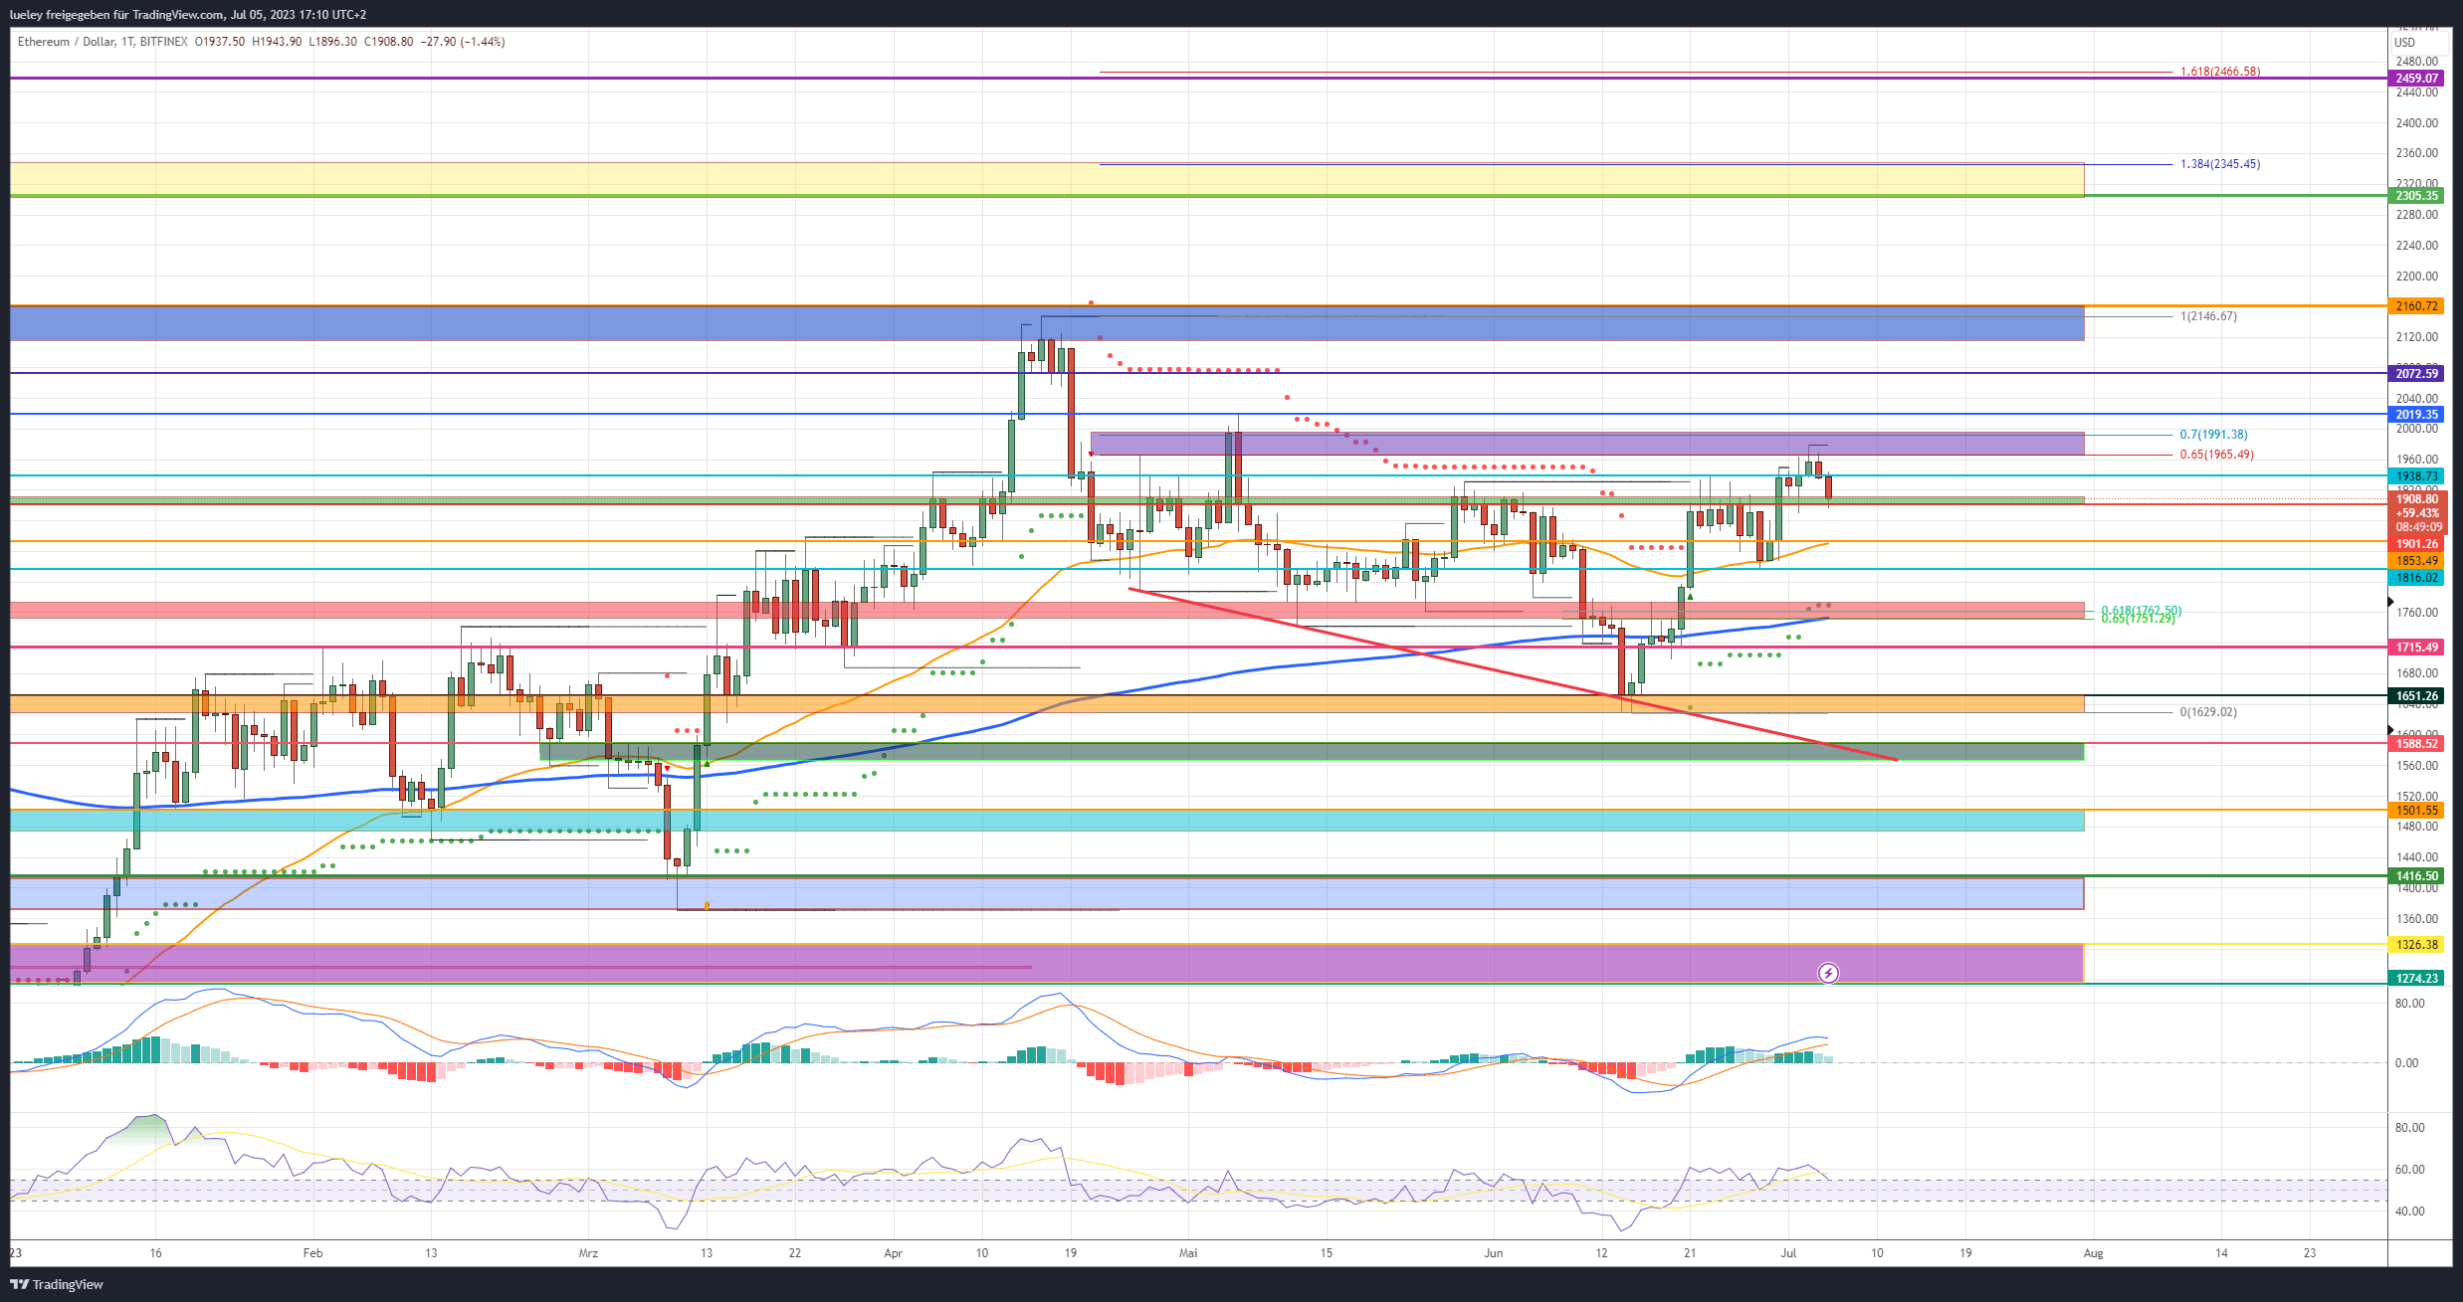Image resolution: width=2463 pixels, height=1302 pixels.
Task: Select the orange 1853.49 price label
Action: coord(2416,561)
